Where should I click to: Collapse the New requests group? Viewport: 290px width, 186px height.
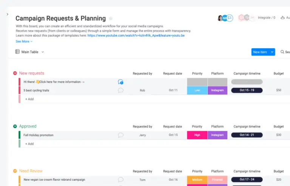(x=15, y=73)
